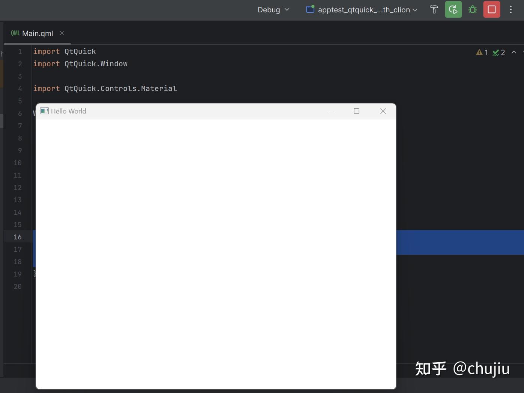
Task: View the 1 warning in inspection widget
Action: click(x=482, y=52)
